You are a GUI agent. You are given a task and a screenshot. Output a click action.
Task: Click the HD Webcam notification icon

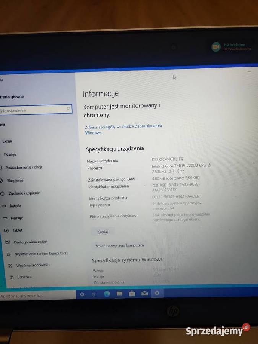[216, 47]
